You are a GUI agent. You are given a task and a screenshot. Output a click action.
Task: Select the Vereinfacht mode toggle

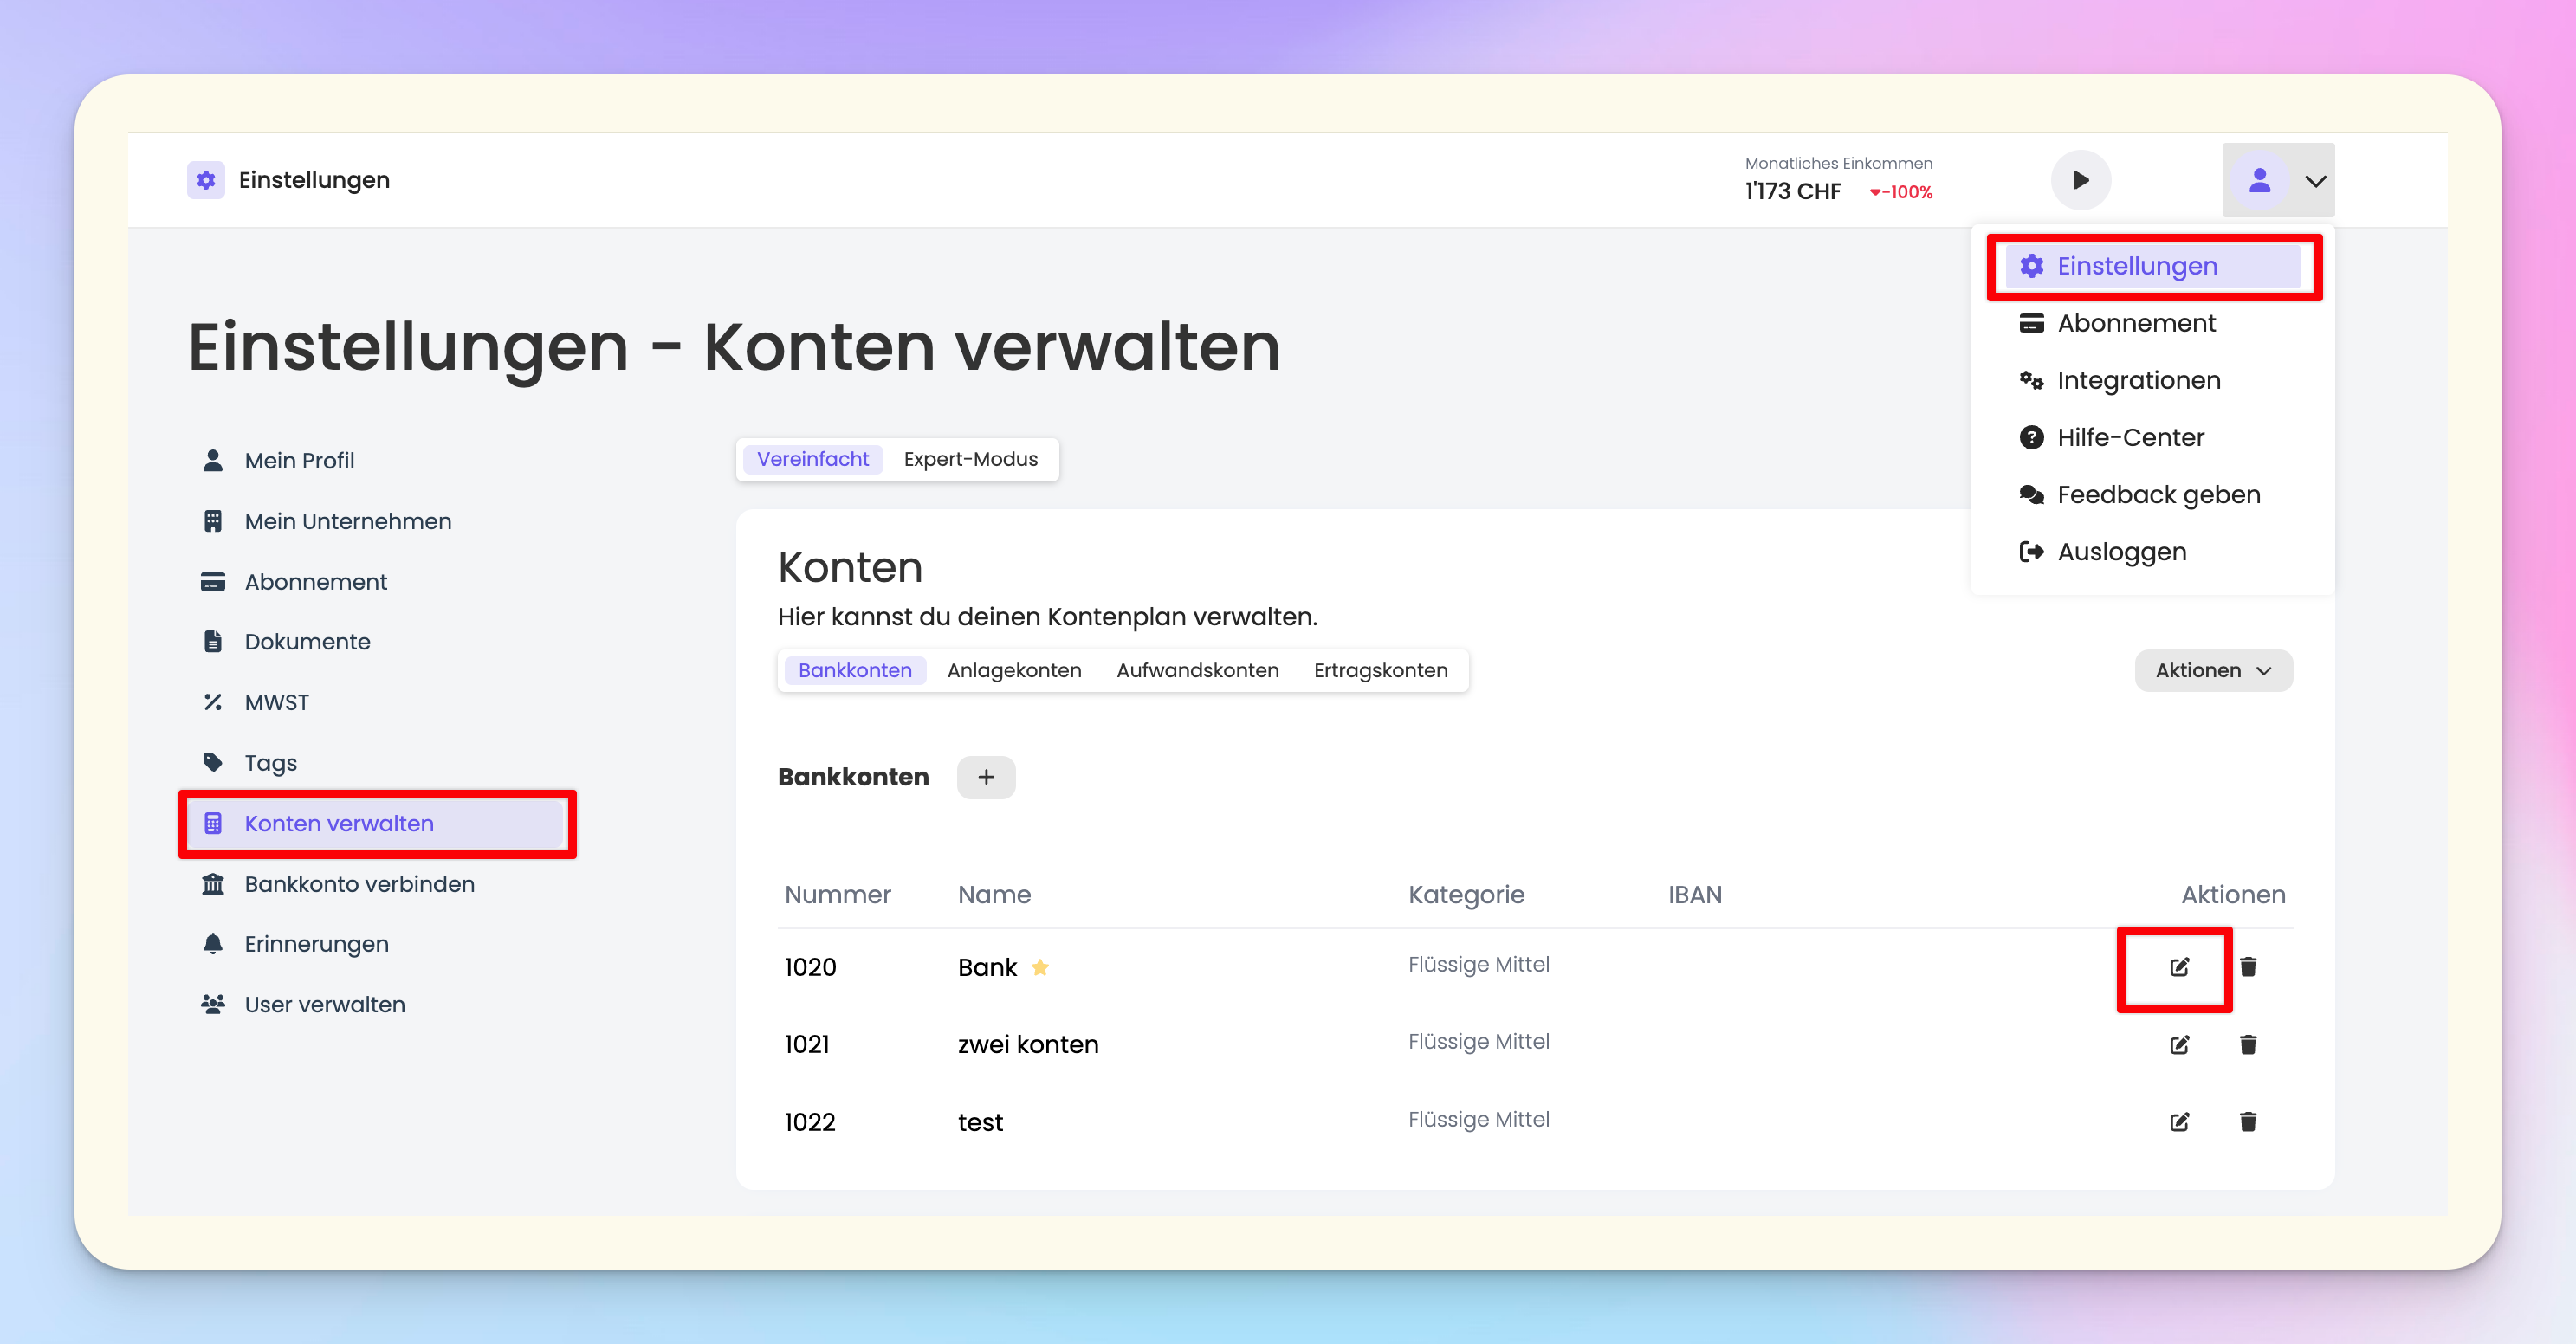[812, 459]
